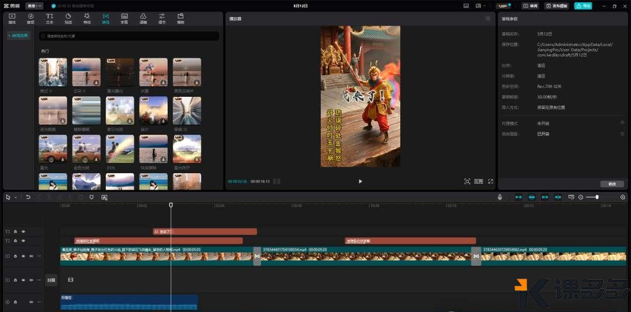
Task: Select the transition between second and third clips
Action: (x=476, y=256)
